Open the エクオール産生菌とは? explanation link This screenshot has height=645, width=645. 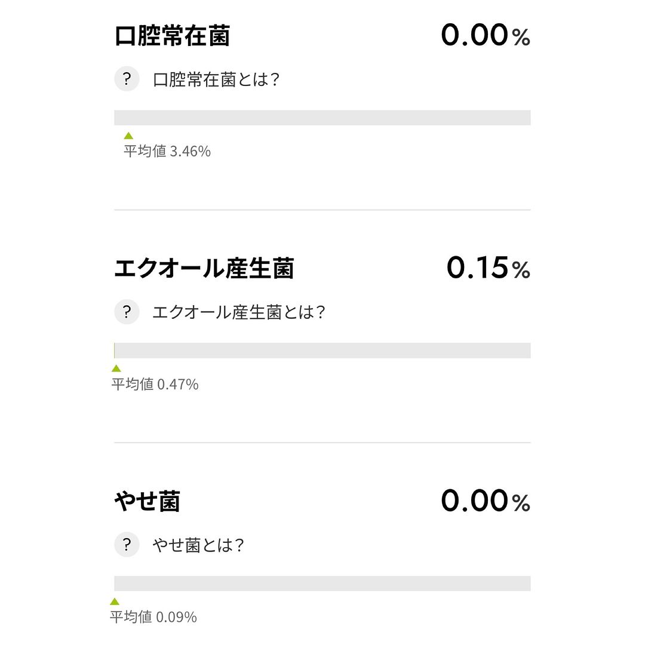click(x=238, y=312)
